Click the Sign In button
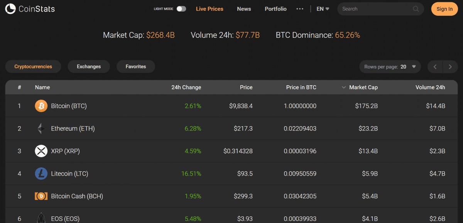This screenshot has height=223, width=463. point(444,9)
